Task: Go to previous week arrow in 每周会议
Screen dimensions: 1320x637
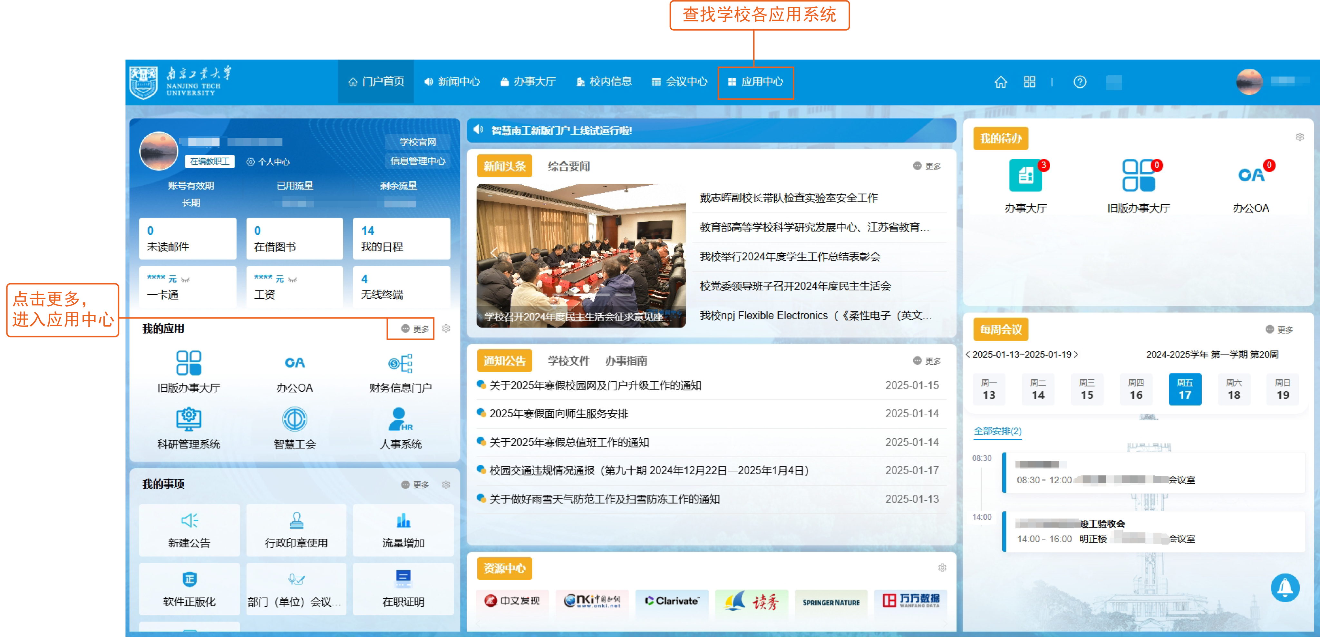Action: 968,355
